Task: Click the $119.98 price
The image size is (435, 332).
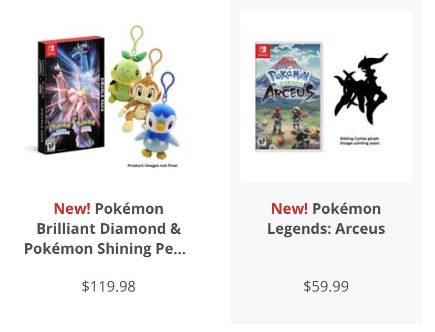Action: click(109, 286)
